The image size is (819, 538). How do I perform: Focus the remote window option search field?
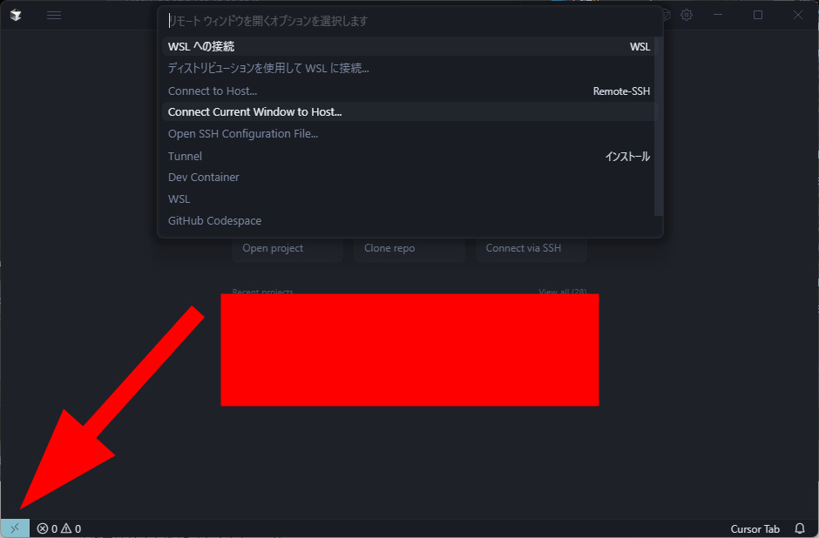point(410,21)
